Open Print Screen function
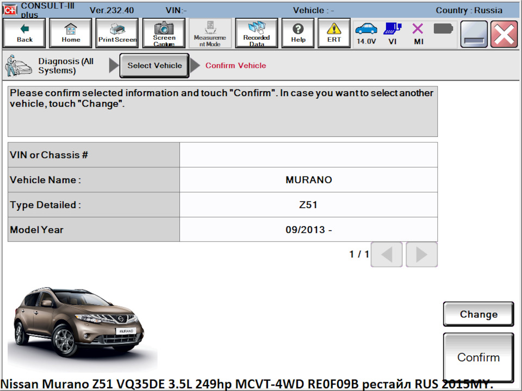Image resolution: width=522 pixels, height=391 pixels. click(116, 33)
